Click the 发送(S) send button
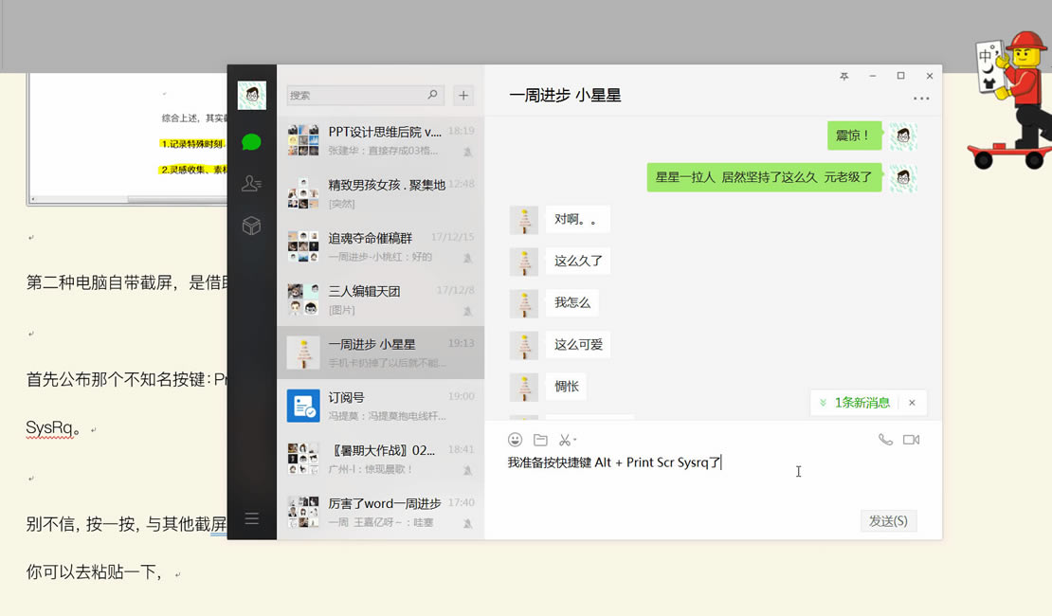The image size is (1052, 616). [x=888, y=521]
